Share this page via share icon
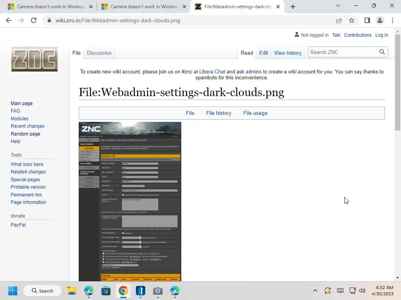This screenshot has width=401, height=300. pyautogui.click(x=339, y=20)
